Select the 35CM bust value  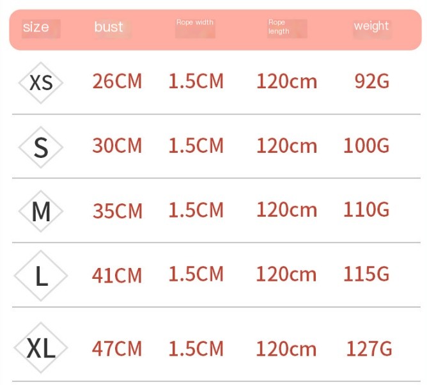click(x=118, y=211)
